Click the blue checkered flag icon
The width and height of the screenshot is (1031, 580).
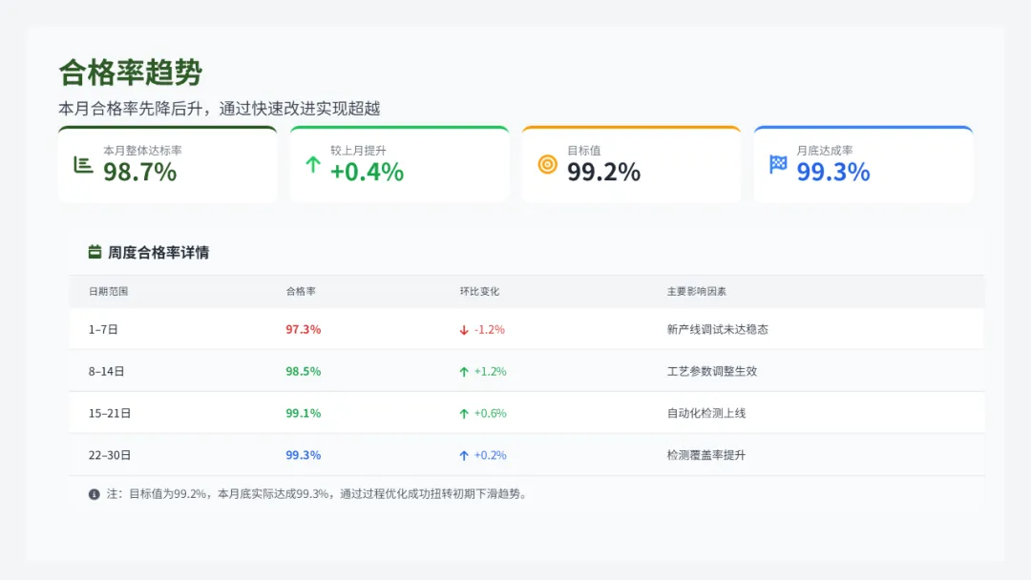[778, 164]
